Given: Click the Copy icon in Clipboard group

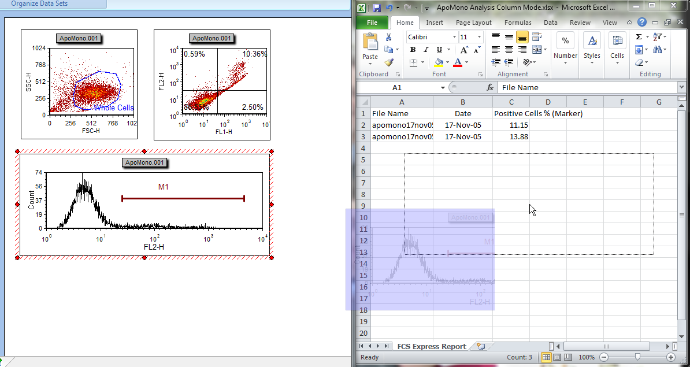Looking at the screenshot, I should pos(388,50).
